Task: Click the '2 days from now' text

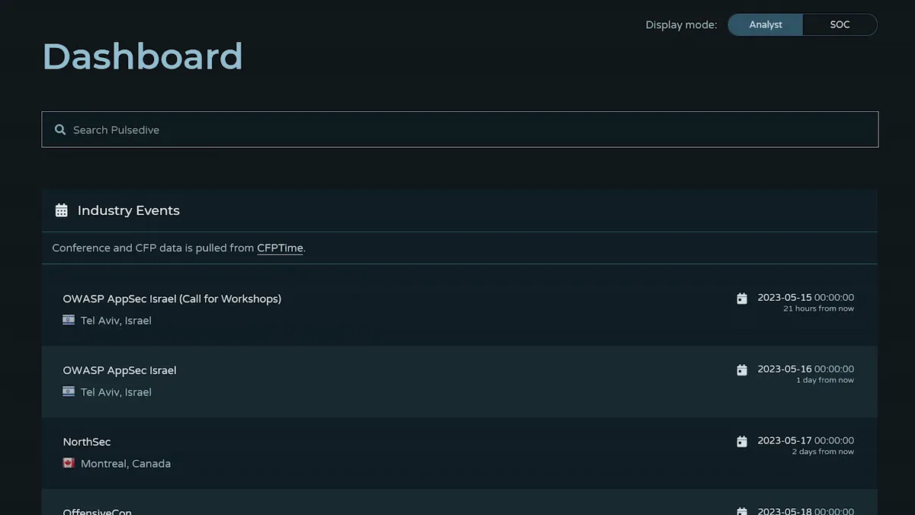Action: pos(823,452)
